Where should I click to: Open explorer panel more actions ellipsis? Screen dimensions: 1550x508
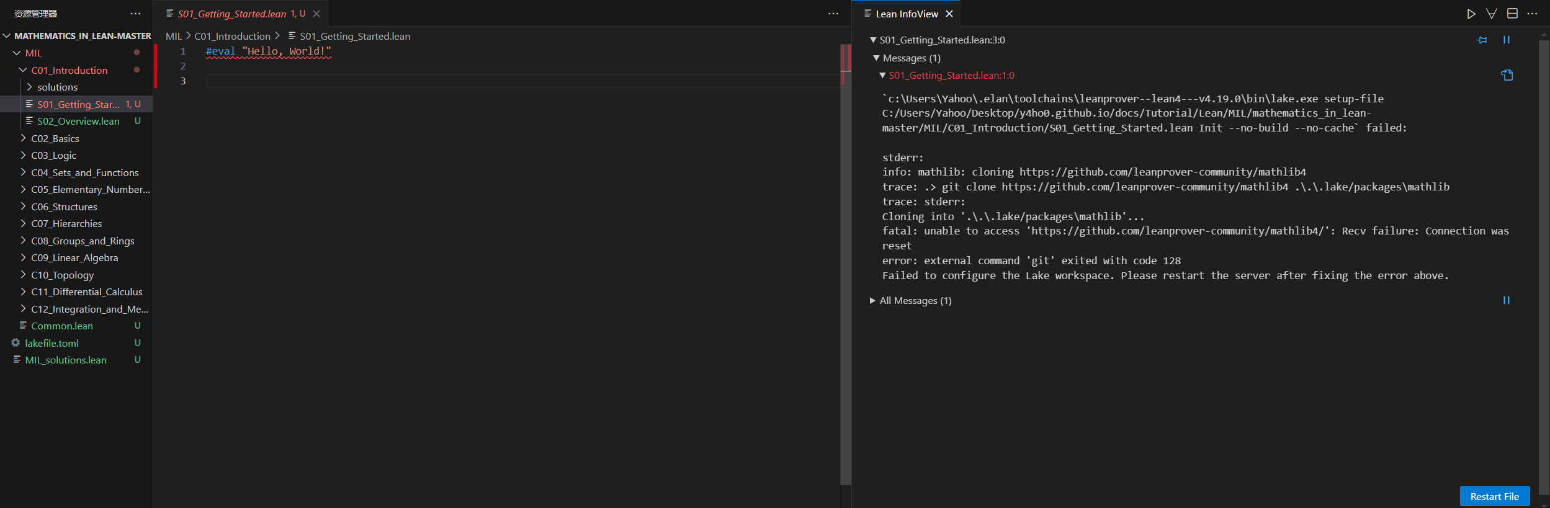click(135, 14)
